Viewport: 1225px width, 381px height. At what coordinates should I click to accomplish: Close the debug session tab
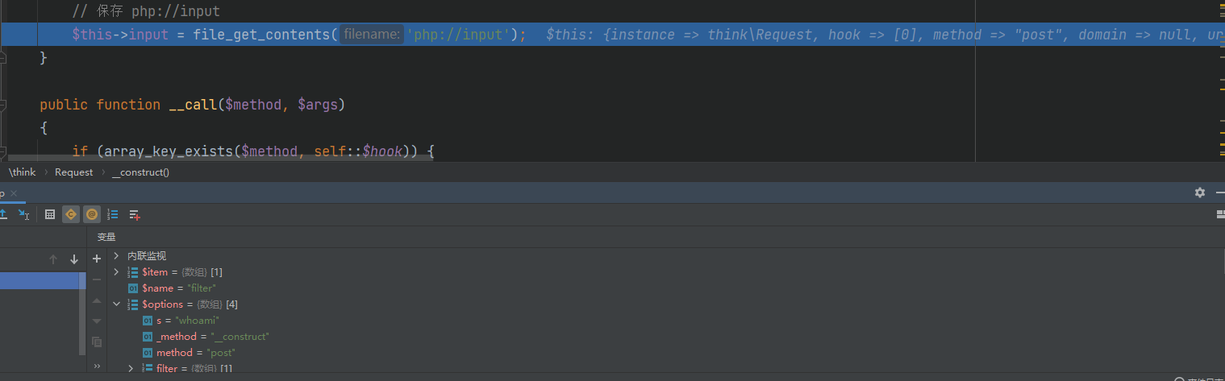pos(14,193)
